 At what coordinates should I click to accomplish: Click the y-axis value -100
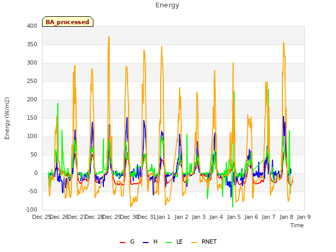[31, 210]
